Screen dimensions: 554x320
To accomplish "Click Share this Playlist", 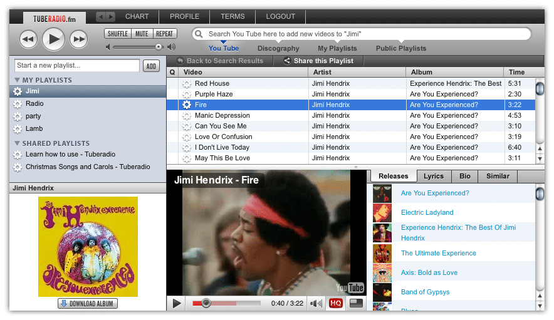I will click(318, 61).
